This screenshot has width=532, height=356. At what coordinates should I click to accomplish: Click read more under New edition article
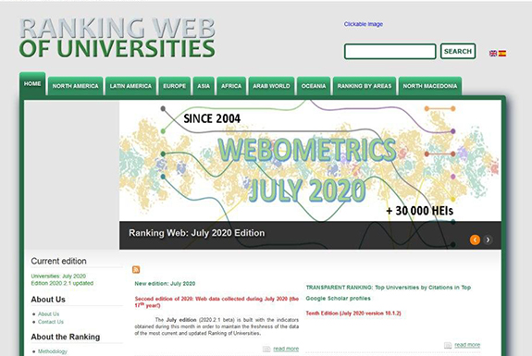[286, 349]
